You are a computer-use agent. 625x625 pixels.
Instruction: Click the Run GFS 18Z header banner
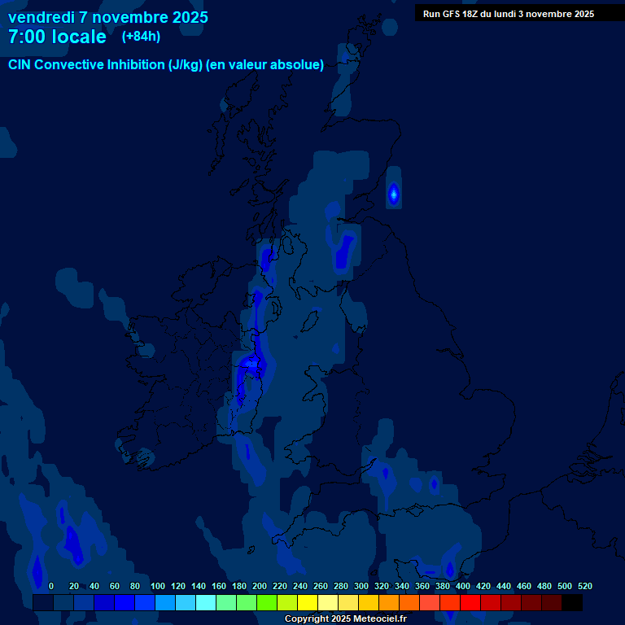click(x=508, y=14)
